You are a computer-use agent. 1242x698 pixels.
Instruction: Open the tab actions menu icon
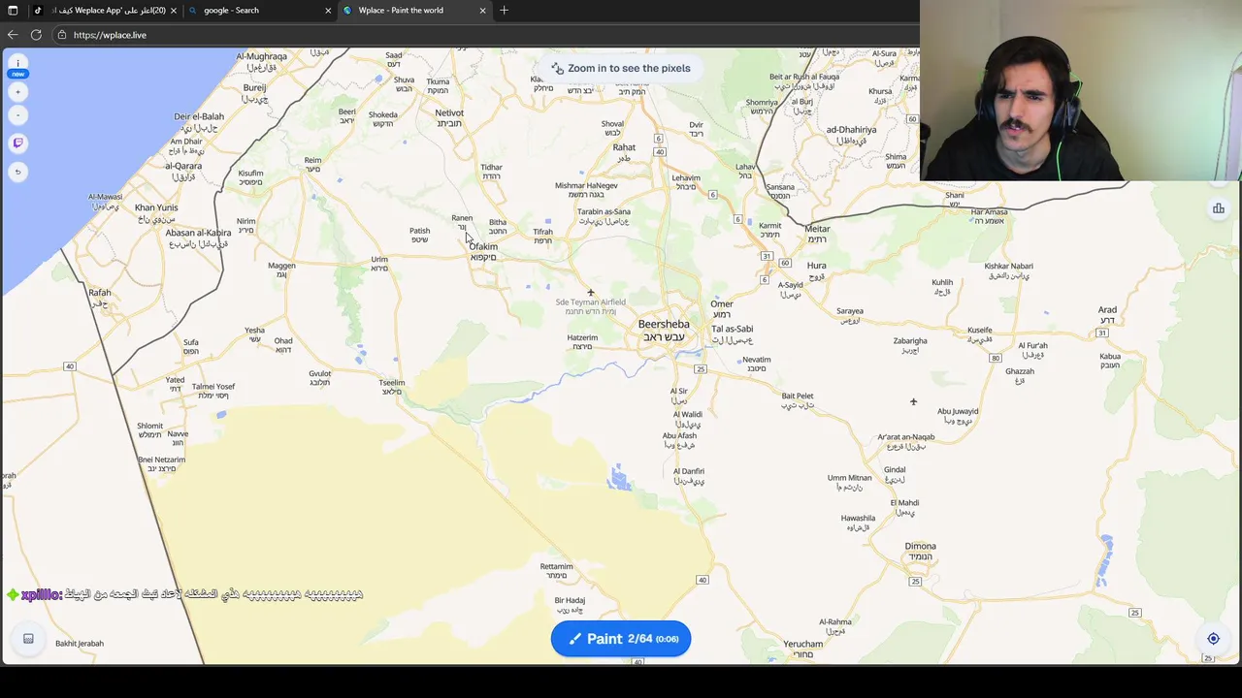(x=13, y=11)
